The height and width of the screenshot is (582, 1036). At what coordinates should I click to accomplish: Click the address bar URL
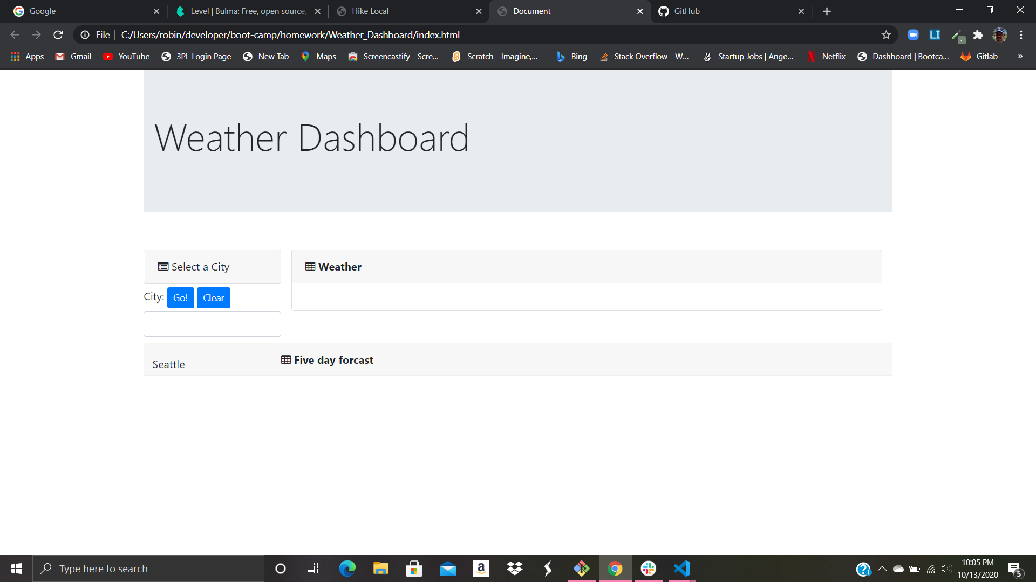point(290,35)
